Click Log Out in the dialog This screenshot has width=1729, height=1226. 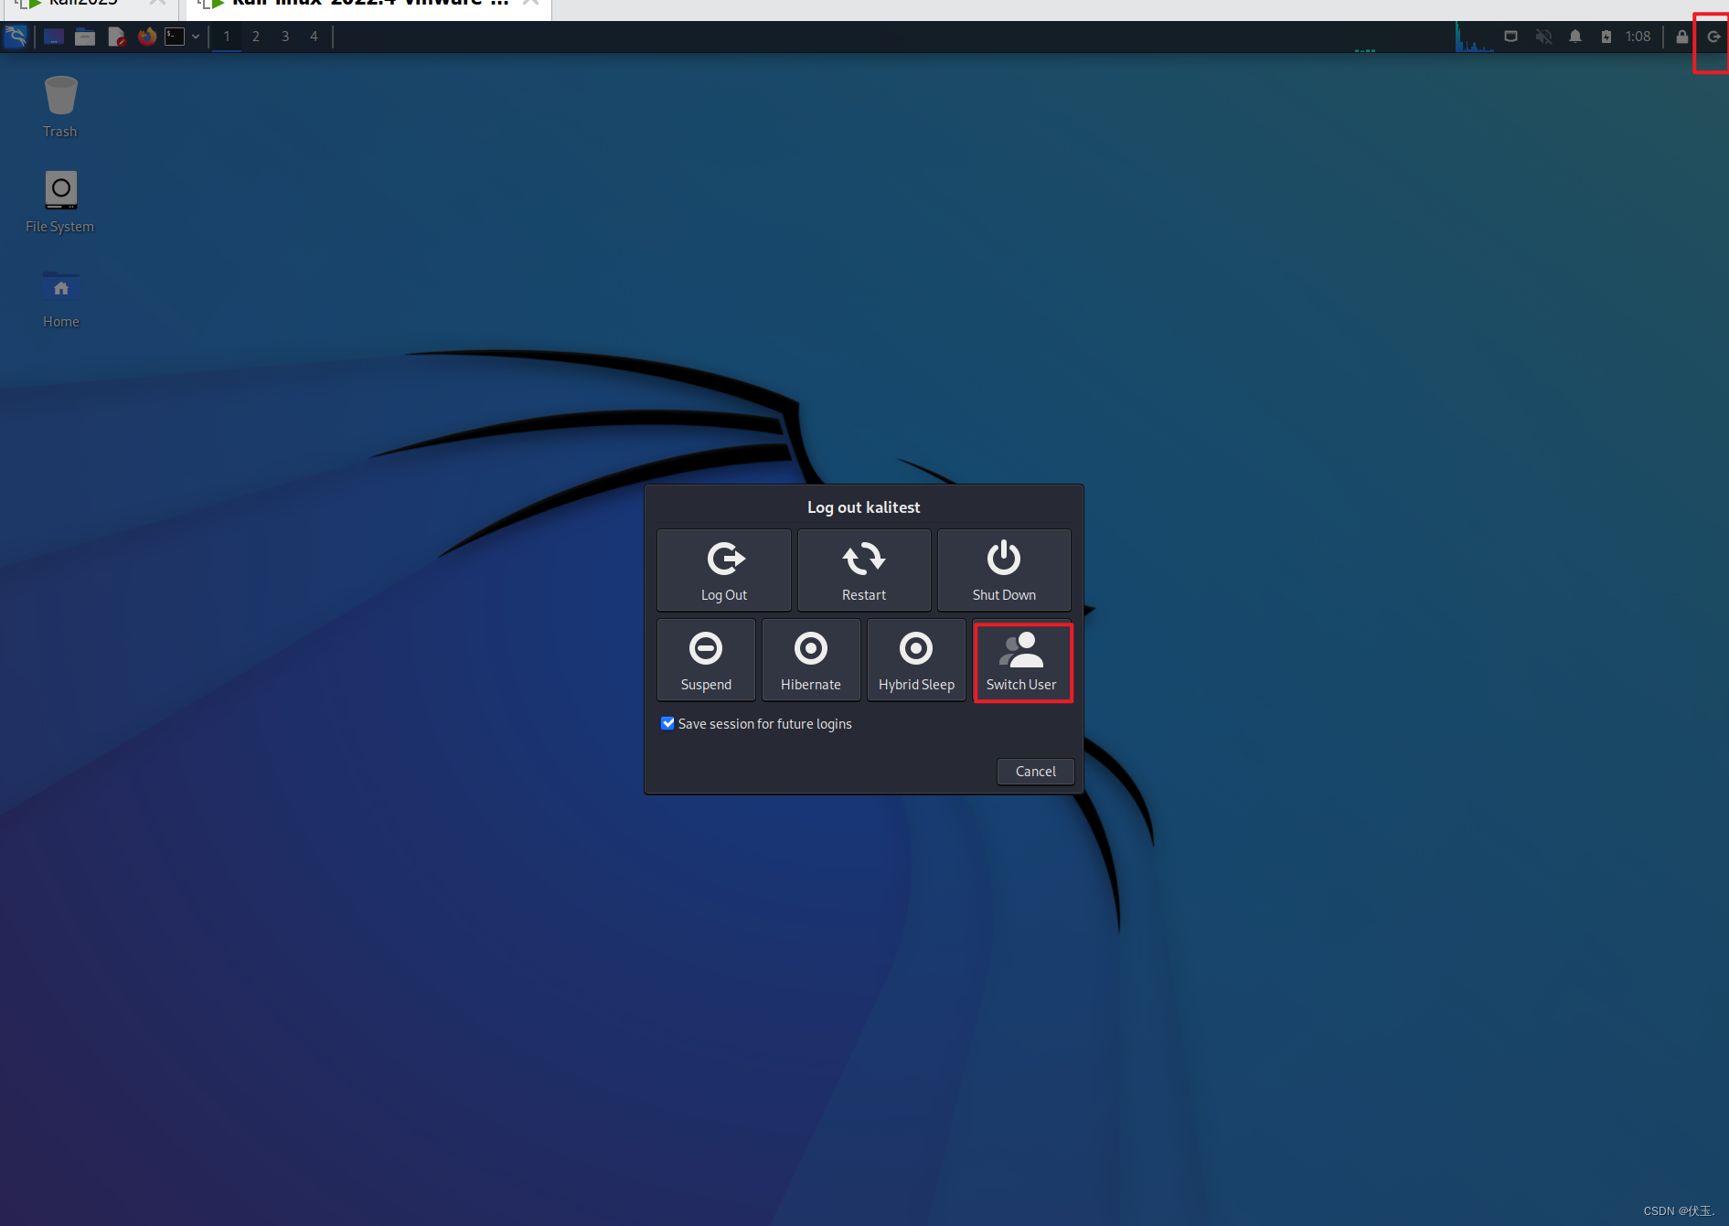(724, 570)
